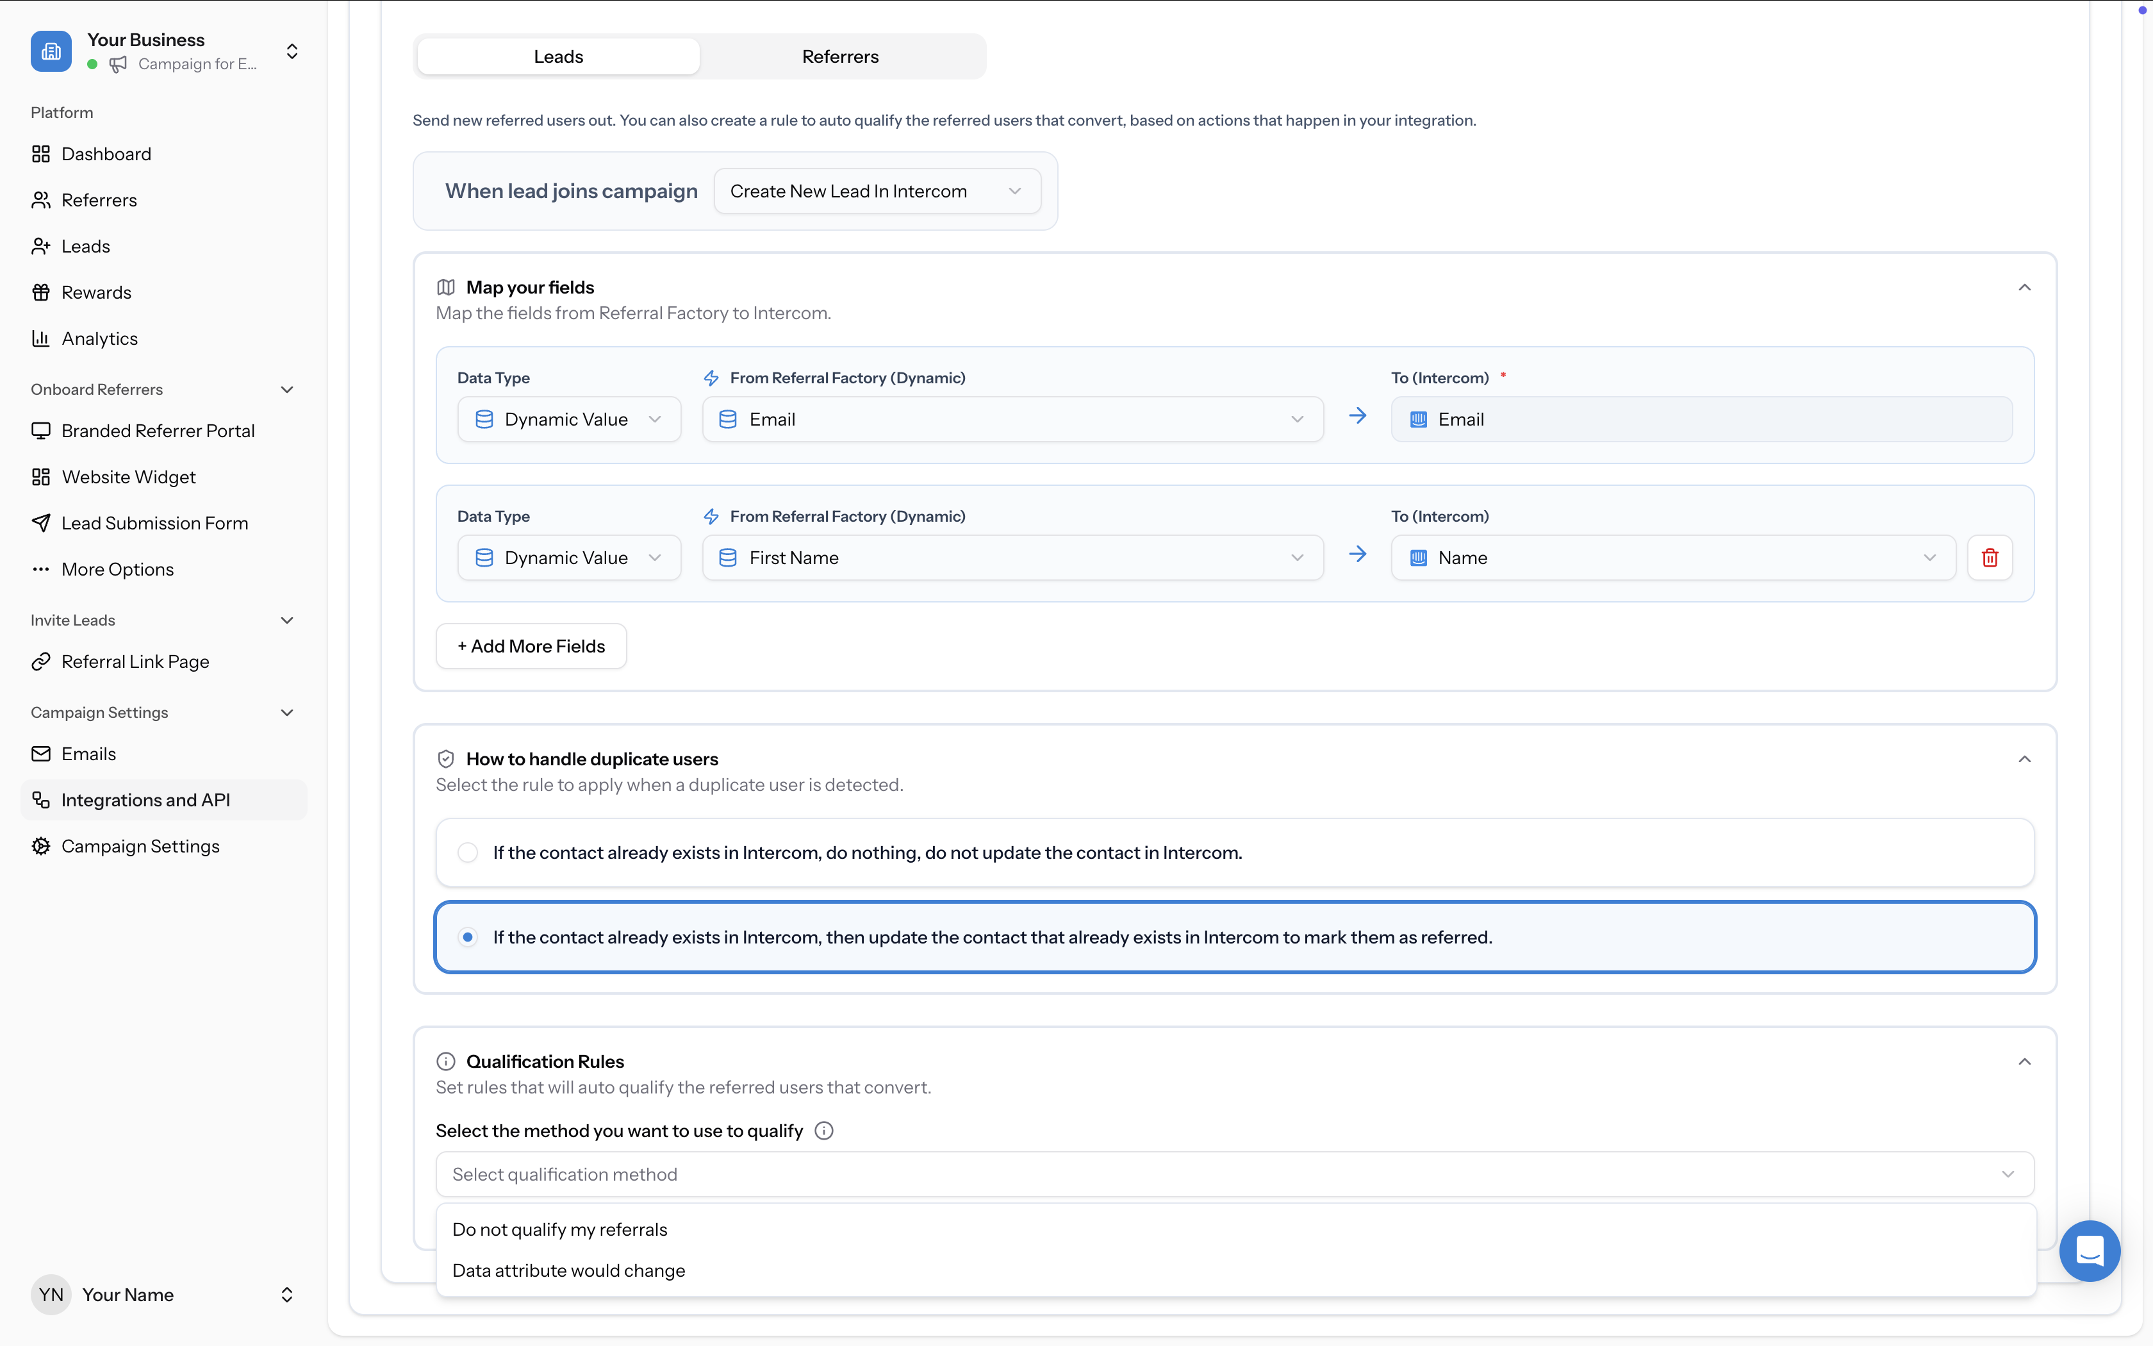
Task: Open Integrations and API in sidebar
Action: click(x=146, y=799)
